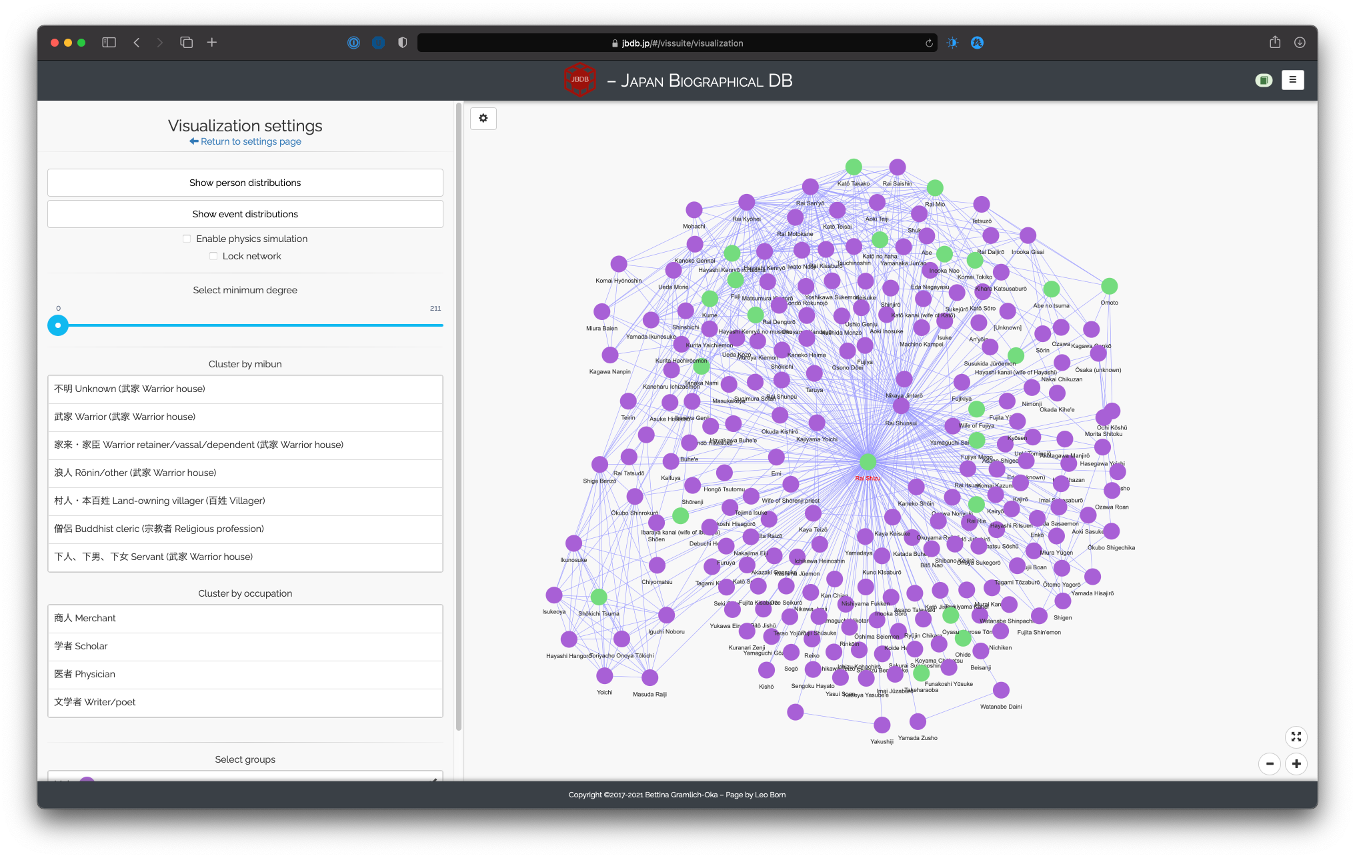
Task: Enable physics simulation checkbox
Action: [x=187, y=239]
